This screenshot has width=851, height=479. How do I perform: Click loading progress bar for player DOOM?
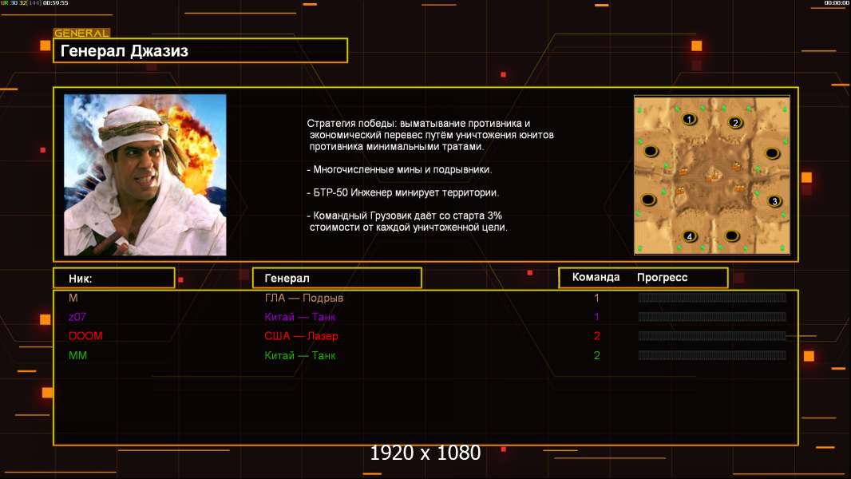click(x=712, y=336)
